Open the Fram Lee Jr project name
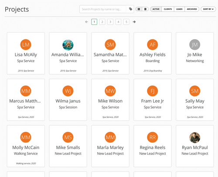Screen dimensions: 218x177 coord(153,101)
